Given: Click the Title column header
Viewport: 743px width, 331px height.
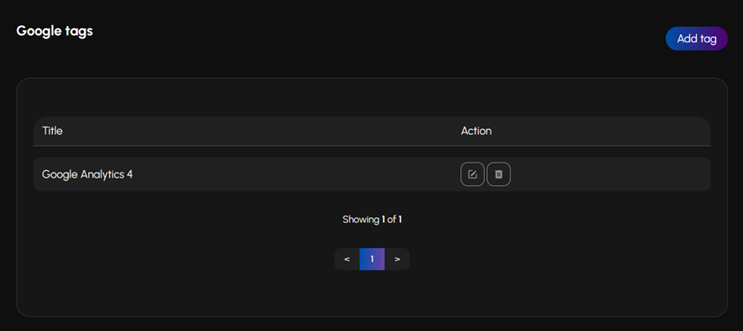Looking at the screenshot, I should pyautogui.click(x=52, y=131).
